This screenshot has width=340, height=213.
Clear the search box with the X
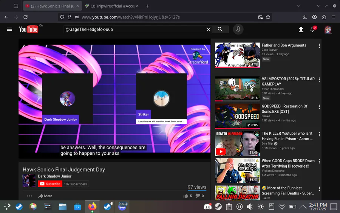pyautogui.click(x=209, y=29)
